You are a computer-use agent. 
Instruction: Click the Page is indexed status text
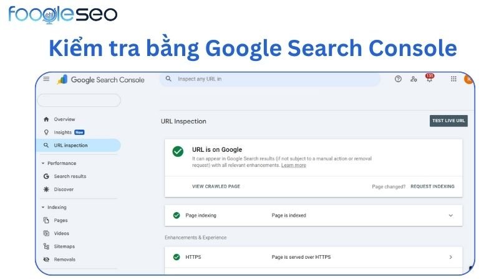[x=289, y=215]
